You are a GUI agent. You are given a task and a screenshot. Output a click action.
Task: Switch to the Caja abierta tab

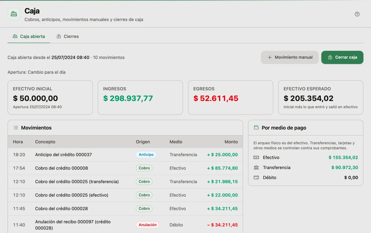29,36
